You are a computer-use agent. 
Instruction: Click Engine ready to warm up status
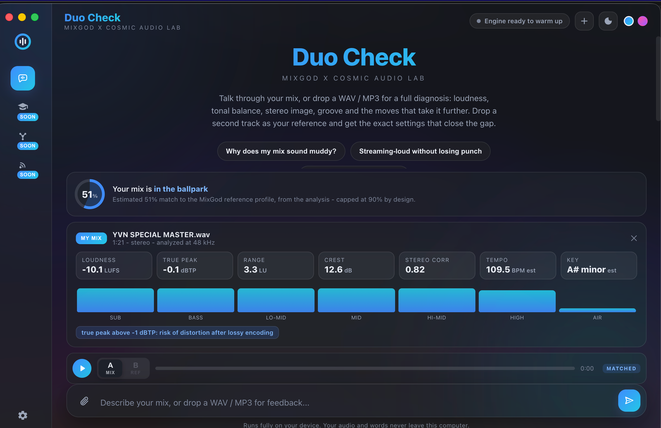[519, 21]
